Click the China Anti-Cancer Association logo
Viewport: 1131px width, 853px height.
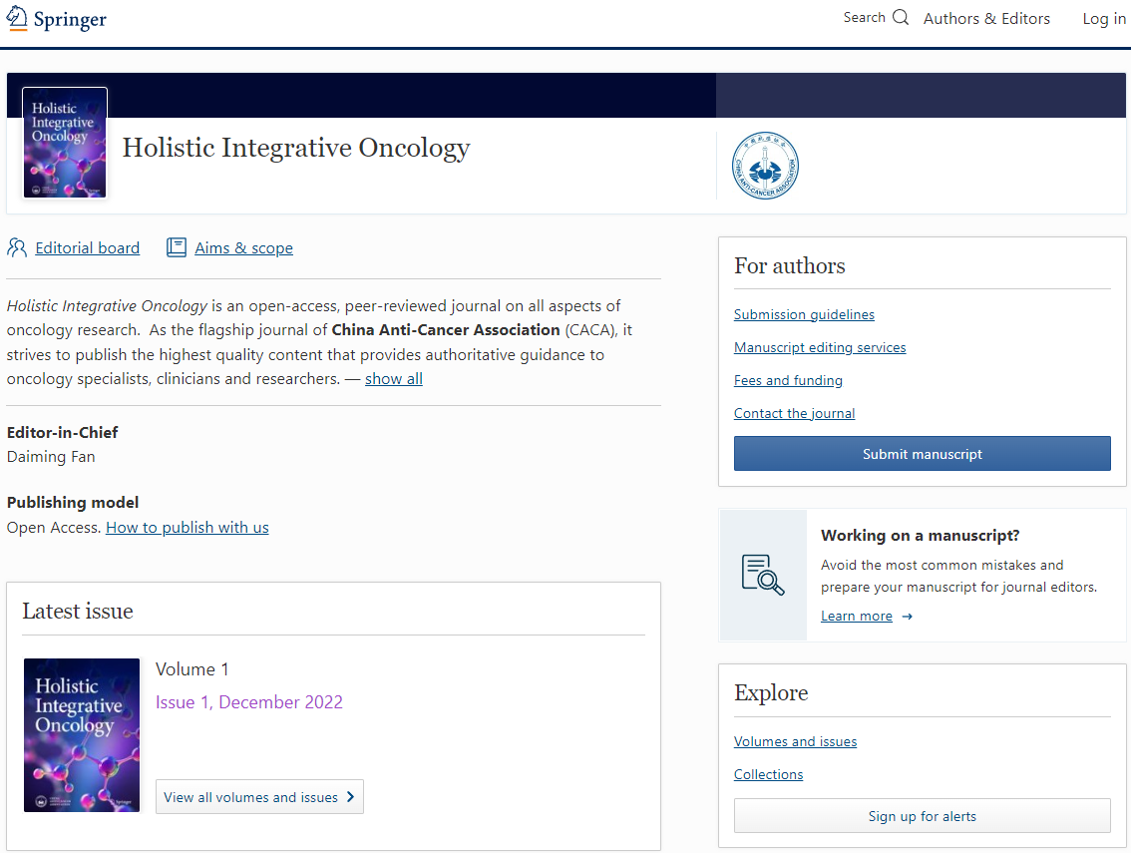(765, 166)
